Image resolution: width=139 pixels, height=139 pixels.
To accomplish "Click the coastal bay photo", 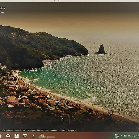I will click(x=69, y=67).
